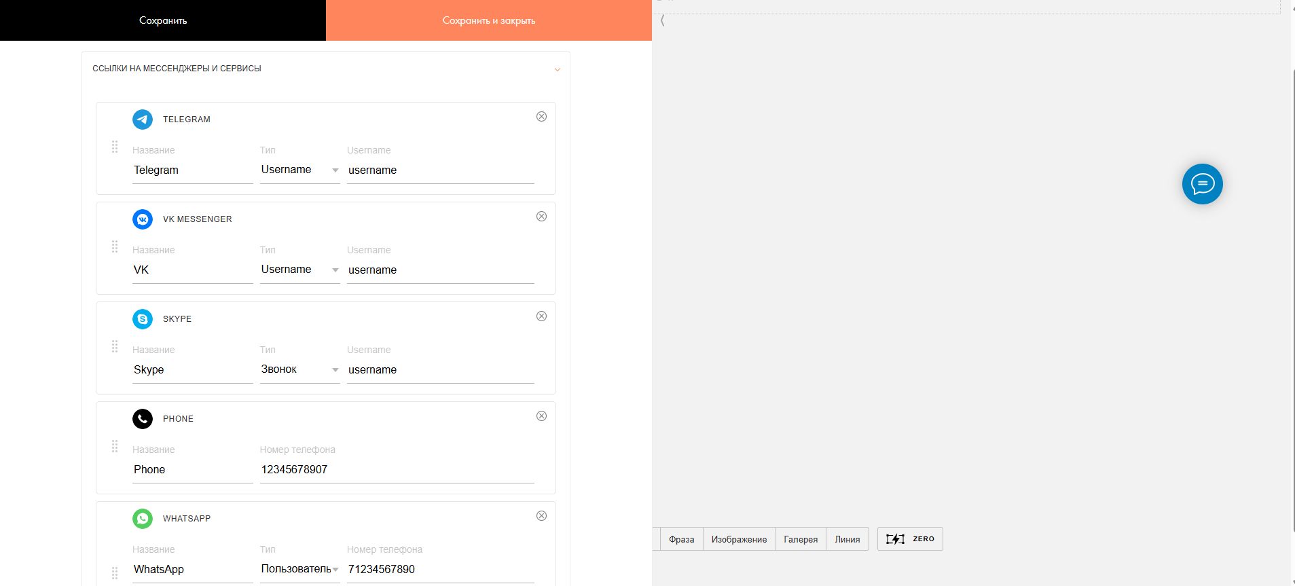Viewport: 1295px width, 586px height.
Task: Click the PHONE card heading
Action: click(x=178, y=419)
